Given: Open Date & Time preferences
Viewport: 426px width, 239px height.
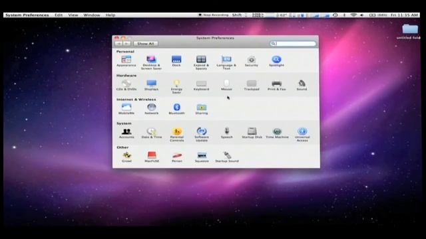Looking at the screenshot, I should click(x=152, y=133).
